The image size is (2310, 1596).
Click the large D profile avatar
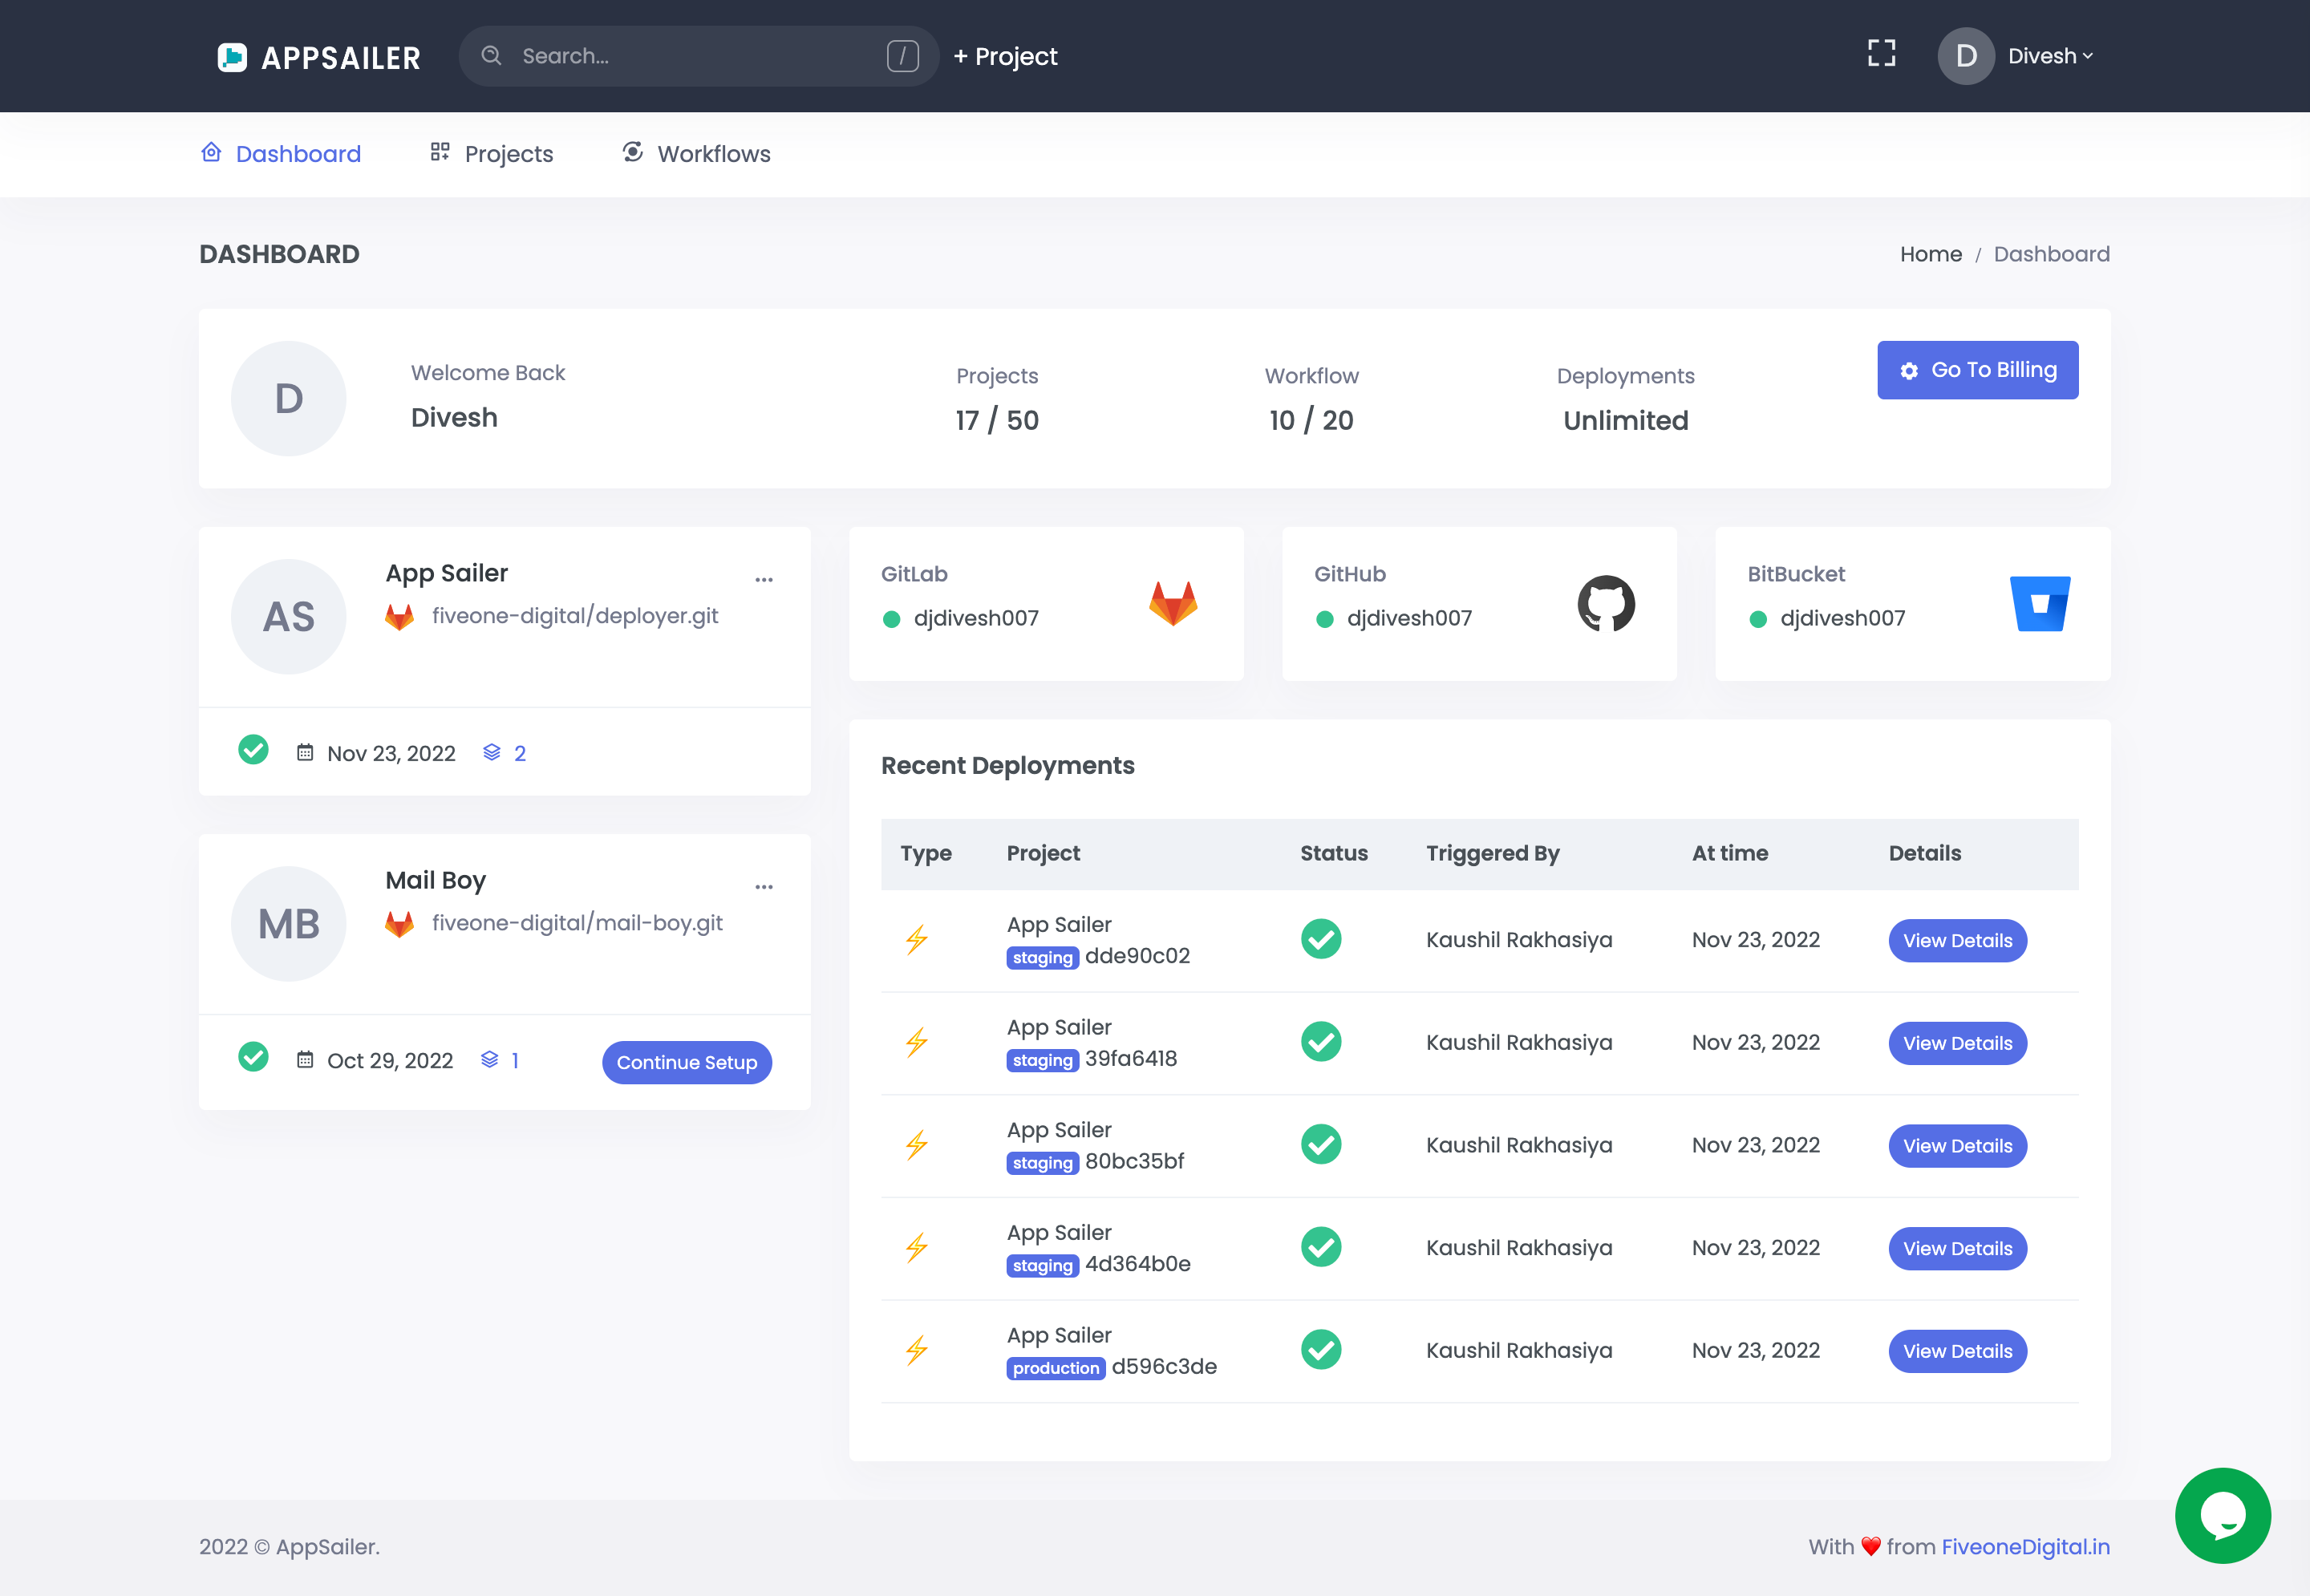pyautogui.click(x=288, y=398)
